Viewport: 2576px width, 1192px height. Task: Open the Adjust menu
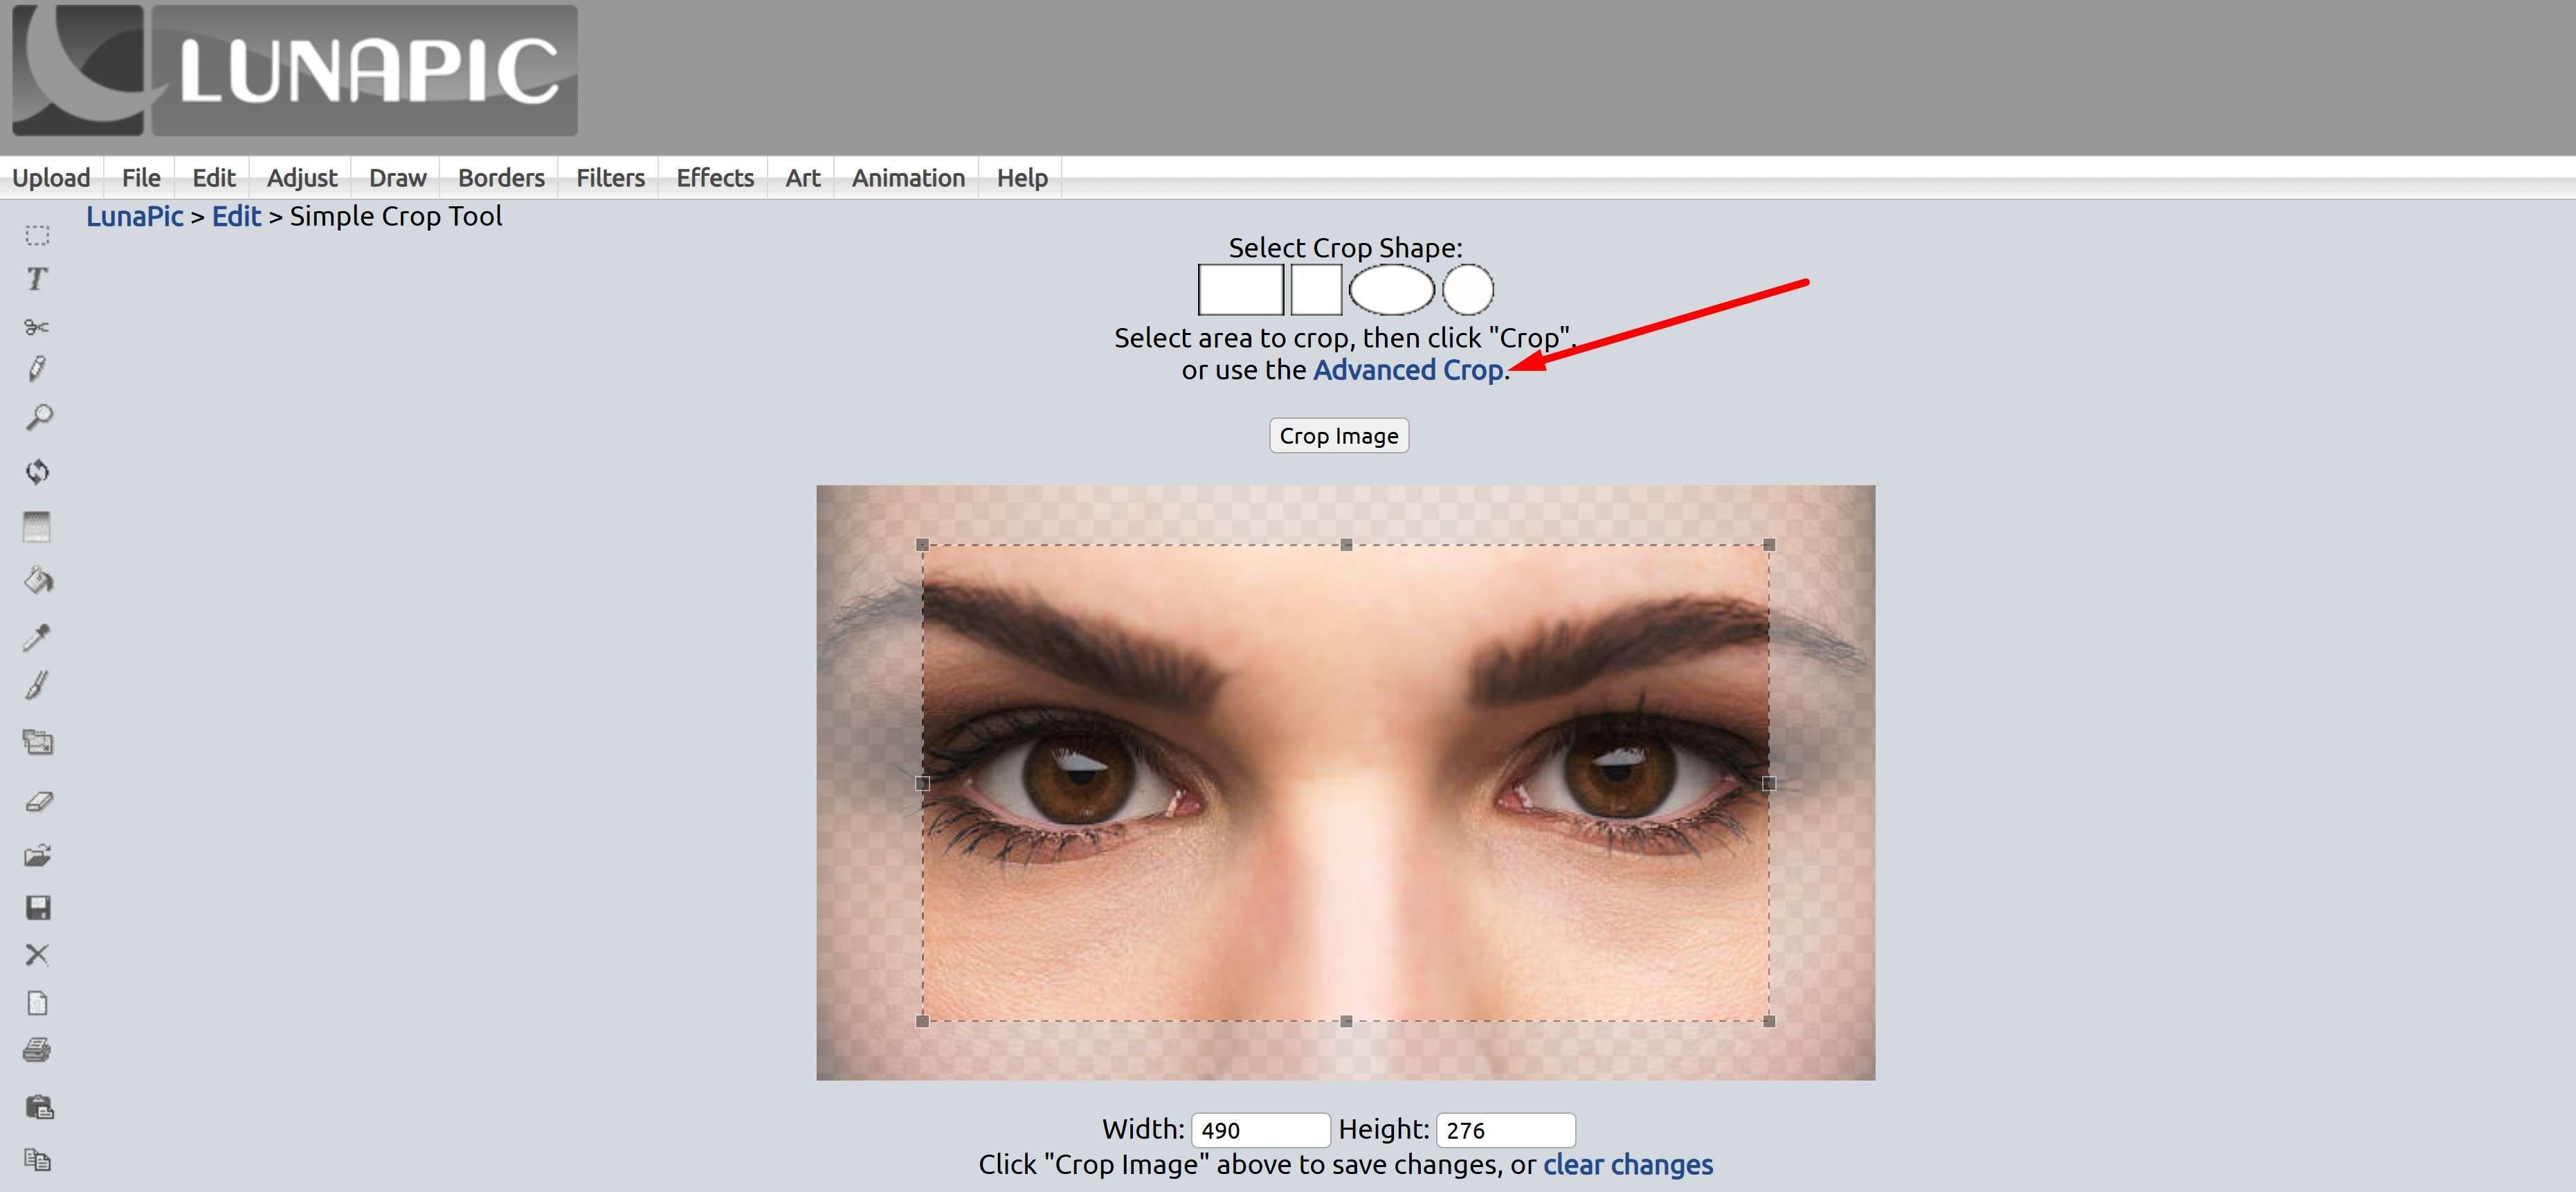click(301, 178)
